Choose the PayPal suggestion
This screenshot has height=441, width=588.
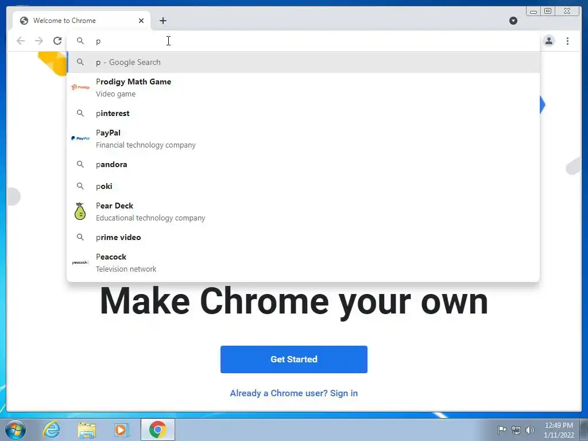coord(303,138)
